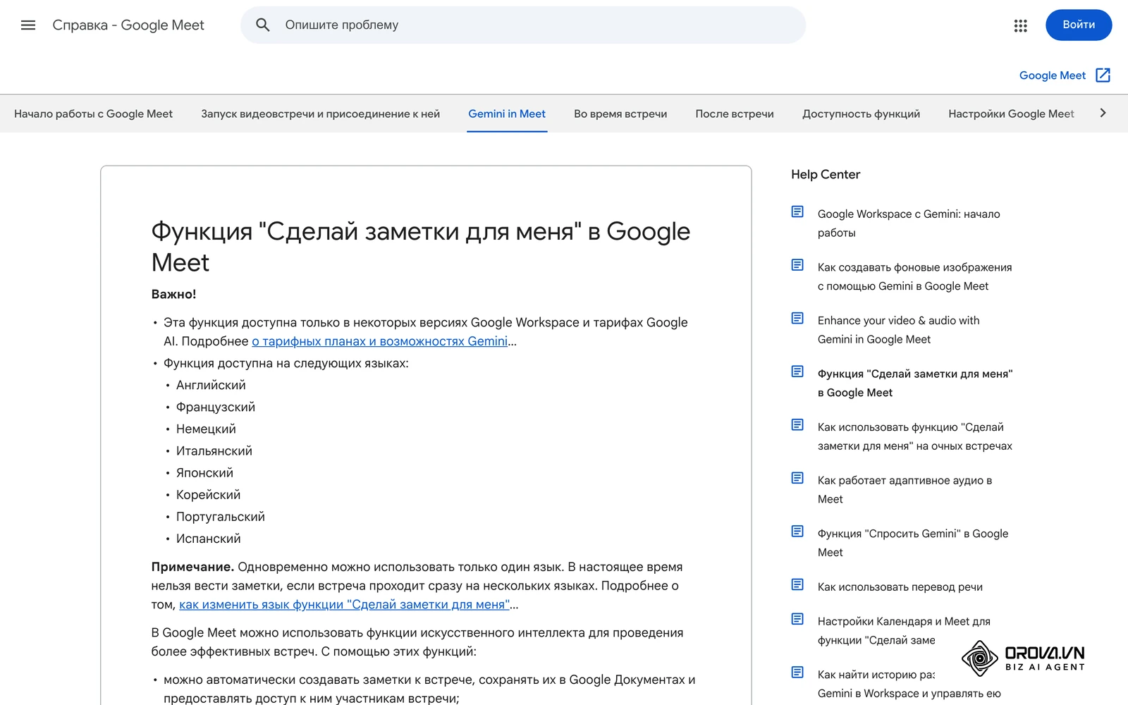Click article icon beside Функция "Спросить Gemini"

coord(797,532)
